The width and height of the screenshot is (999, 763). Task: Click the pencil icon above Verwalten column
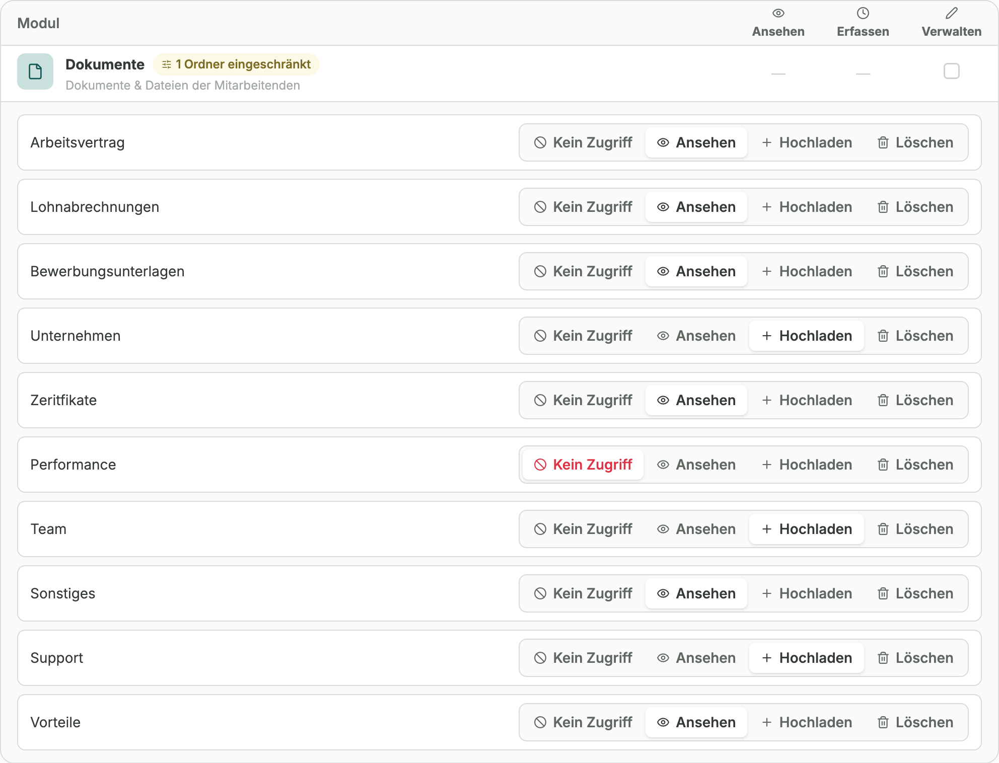[x=951, y=13]
